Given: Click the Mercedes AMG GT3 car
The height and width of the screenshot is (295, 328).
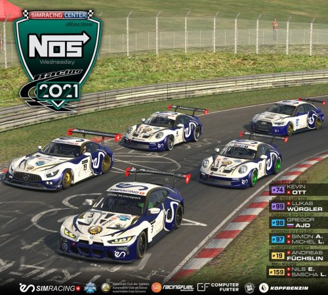Looking at the screenshot, I should [58, 162].
